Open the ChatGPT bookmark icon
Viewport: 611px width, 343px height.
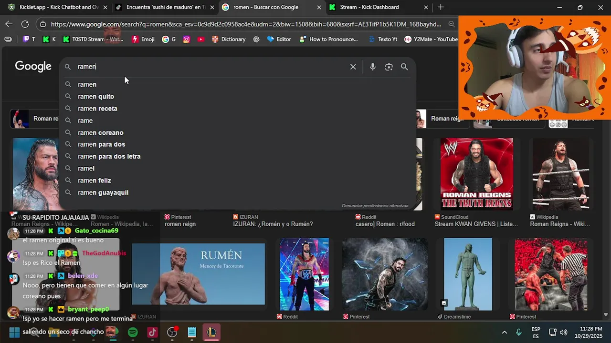tap(256, 39)
